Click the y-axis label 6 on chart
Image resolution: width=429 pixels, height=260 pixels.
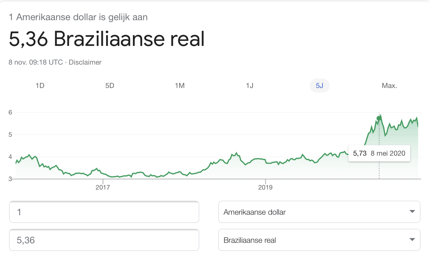10,112
